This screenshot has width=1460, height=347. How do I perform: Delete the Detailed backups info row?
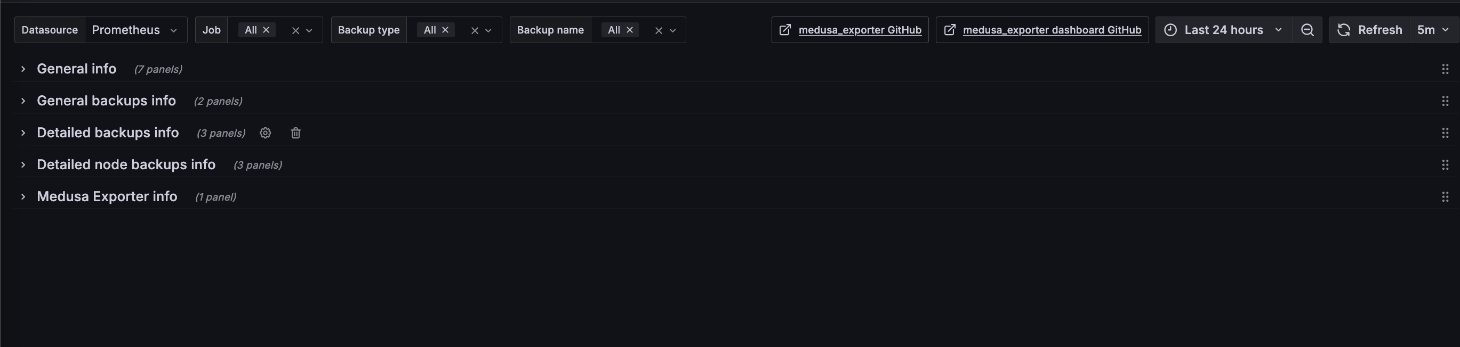(x=295, y=133)
